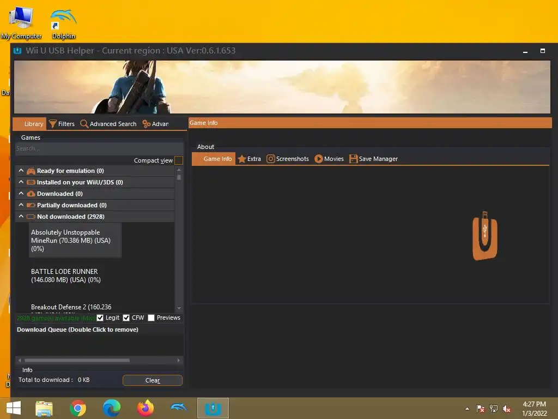558x419 pixels.
Task: Open Dolphin from the taskbar
Action: [x=179, y=407]
